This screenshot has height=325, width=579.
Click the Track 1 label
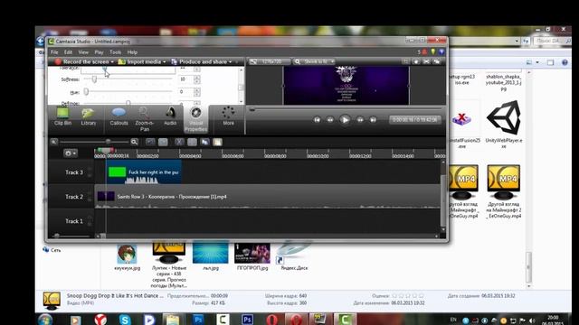(74, 221)
